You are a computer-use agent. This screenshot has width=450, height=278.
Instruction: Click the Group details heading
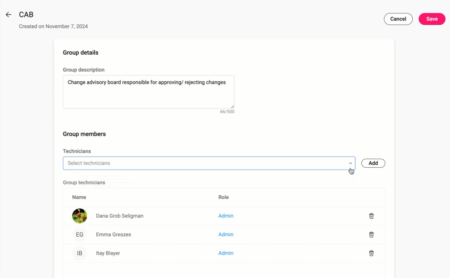tap(81, 53)
